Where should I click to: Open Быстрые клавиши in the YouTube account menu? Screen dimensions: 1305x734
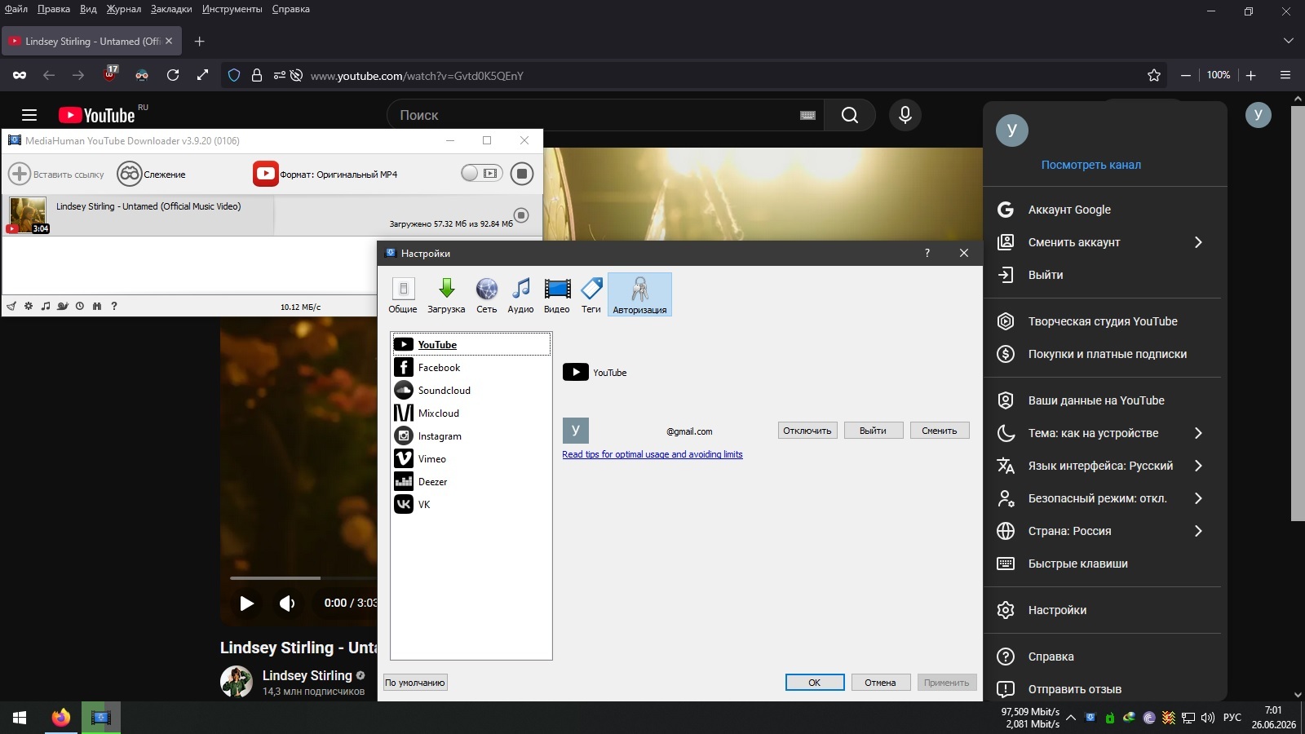[x=1102, y=564]
